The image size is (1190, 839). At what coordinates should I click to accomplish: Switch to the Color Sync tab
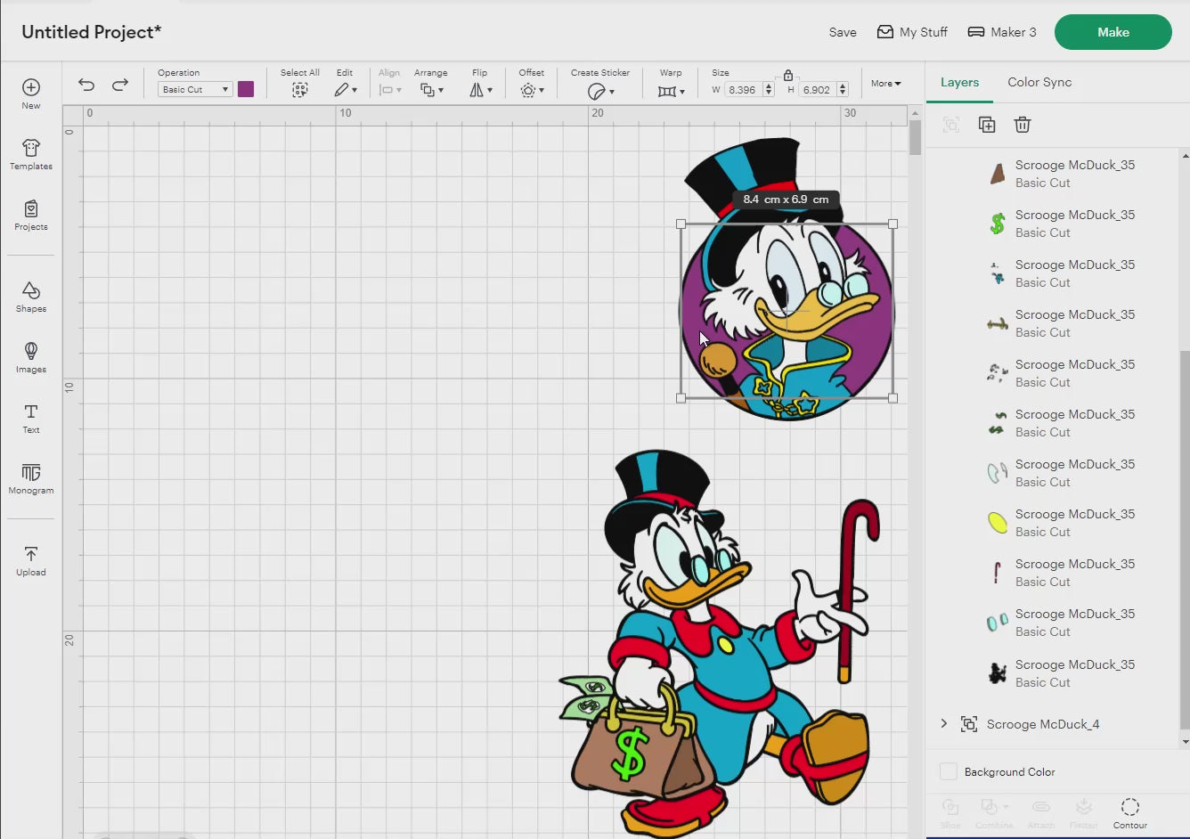[x=1039, y=82]
